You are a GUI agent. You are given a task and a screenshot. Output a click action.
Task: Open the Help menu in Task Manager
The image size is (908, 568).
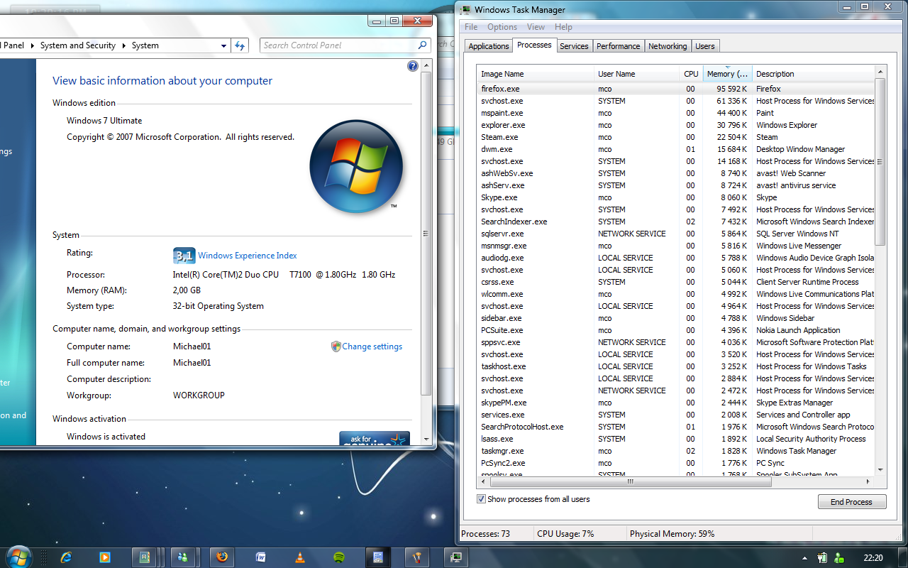(563, 27)
